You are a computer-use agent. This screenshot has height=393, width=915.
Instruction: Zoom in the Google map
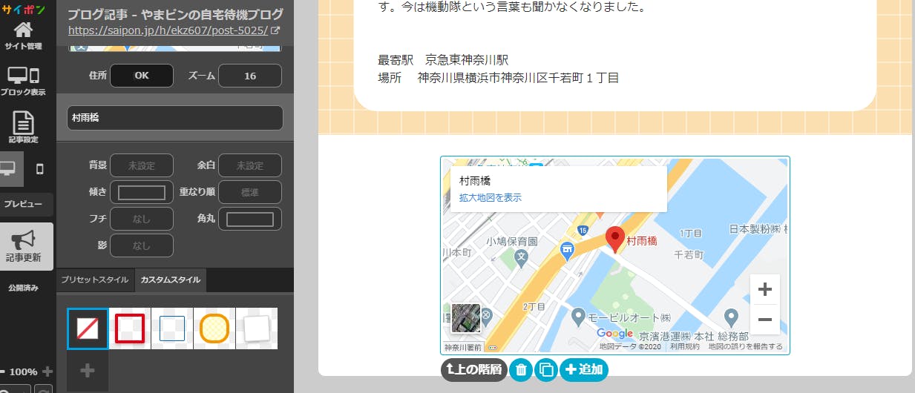click(x=765, y=289)
